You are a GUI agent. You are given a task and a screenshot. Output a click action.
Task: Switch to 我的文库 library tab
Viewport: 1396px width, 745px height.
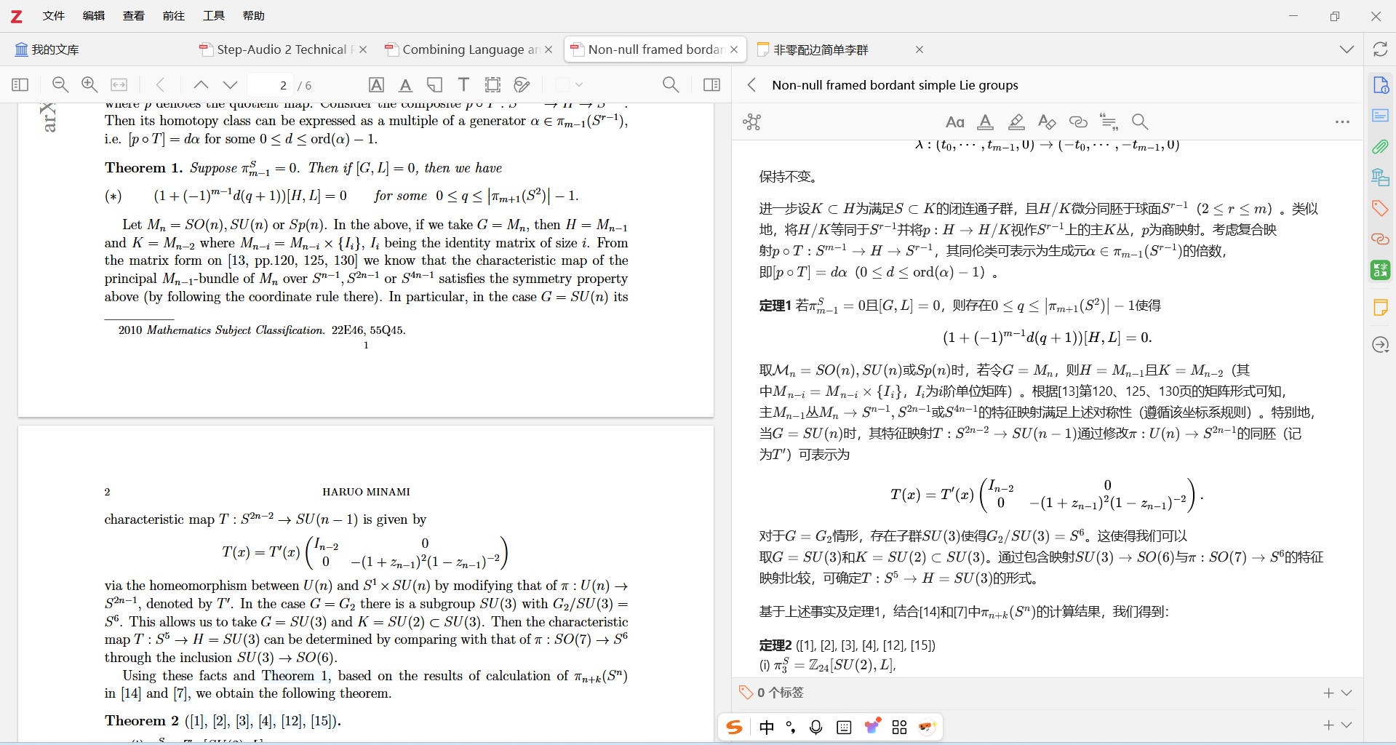tap(47, 49)
